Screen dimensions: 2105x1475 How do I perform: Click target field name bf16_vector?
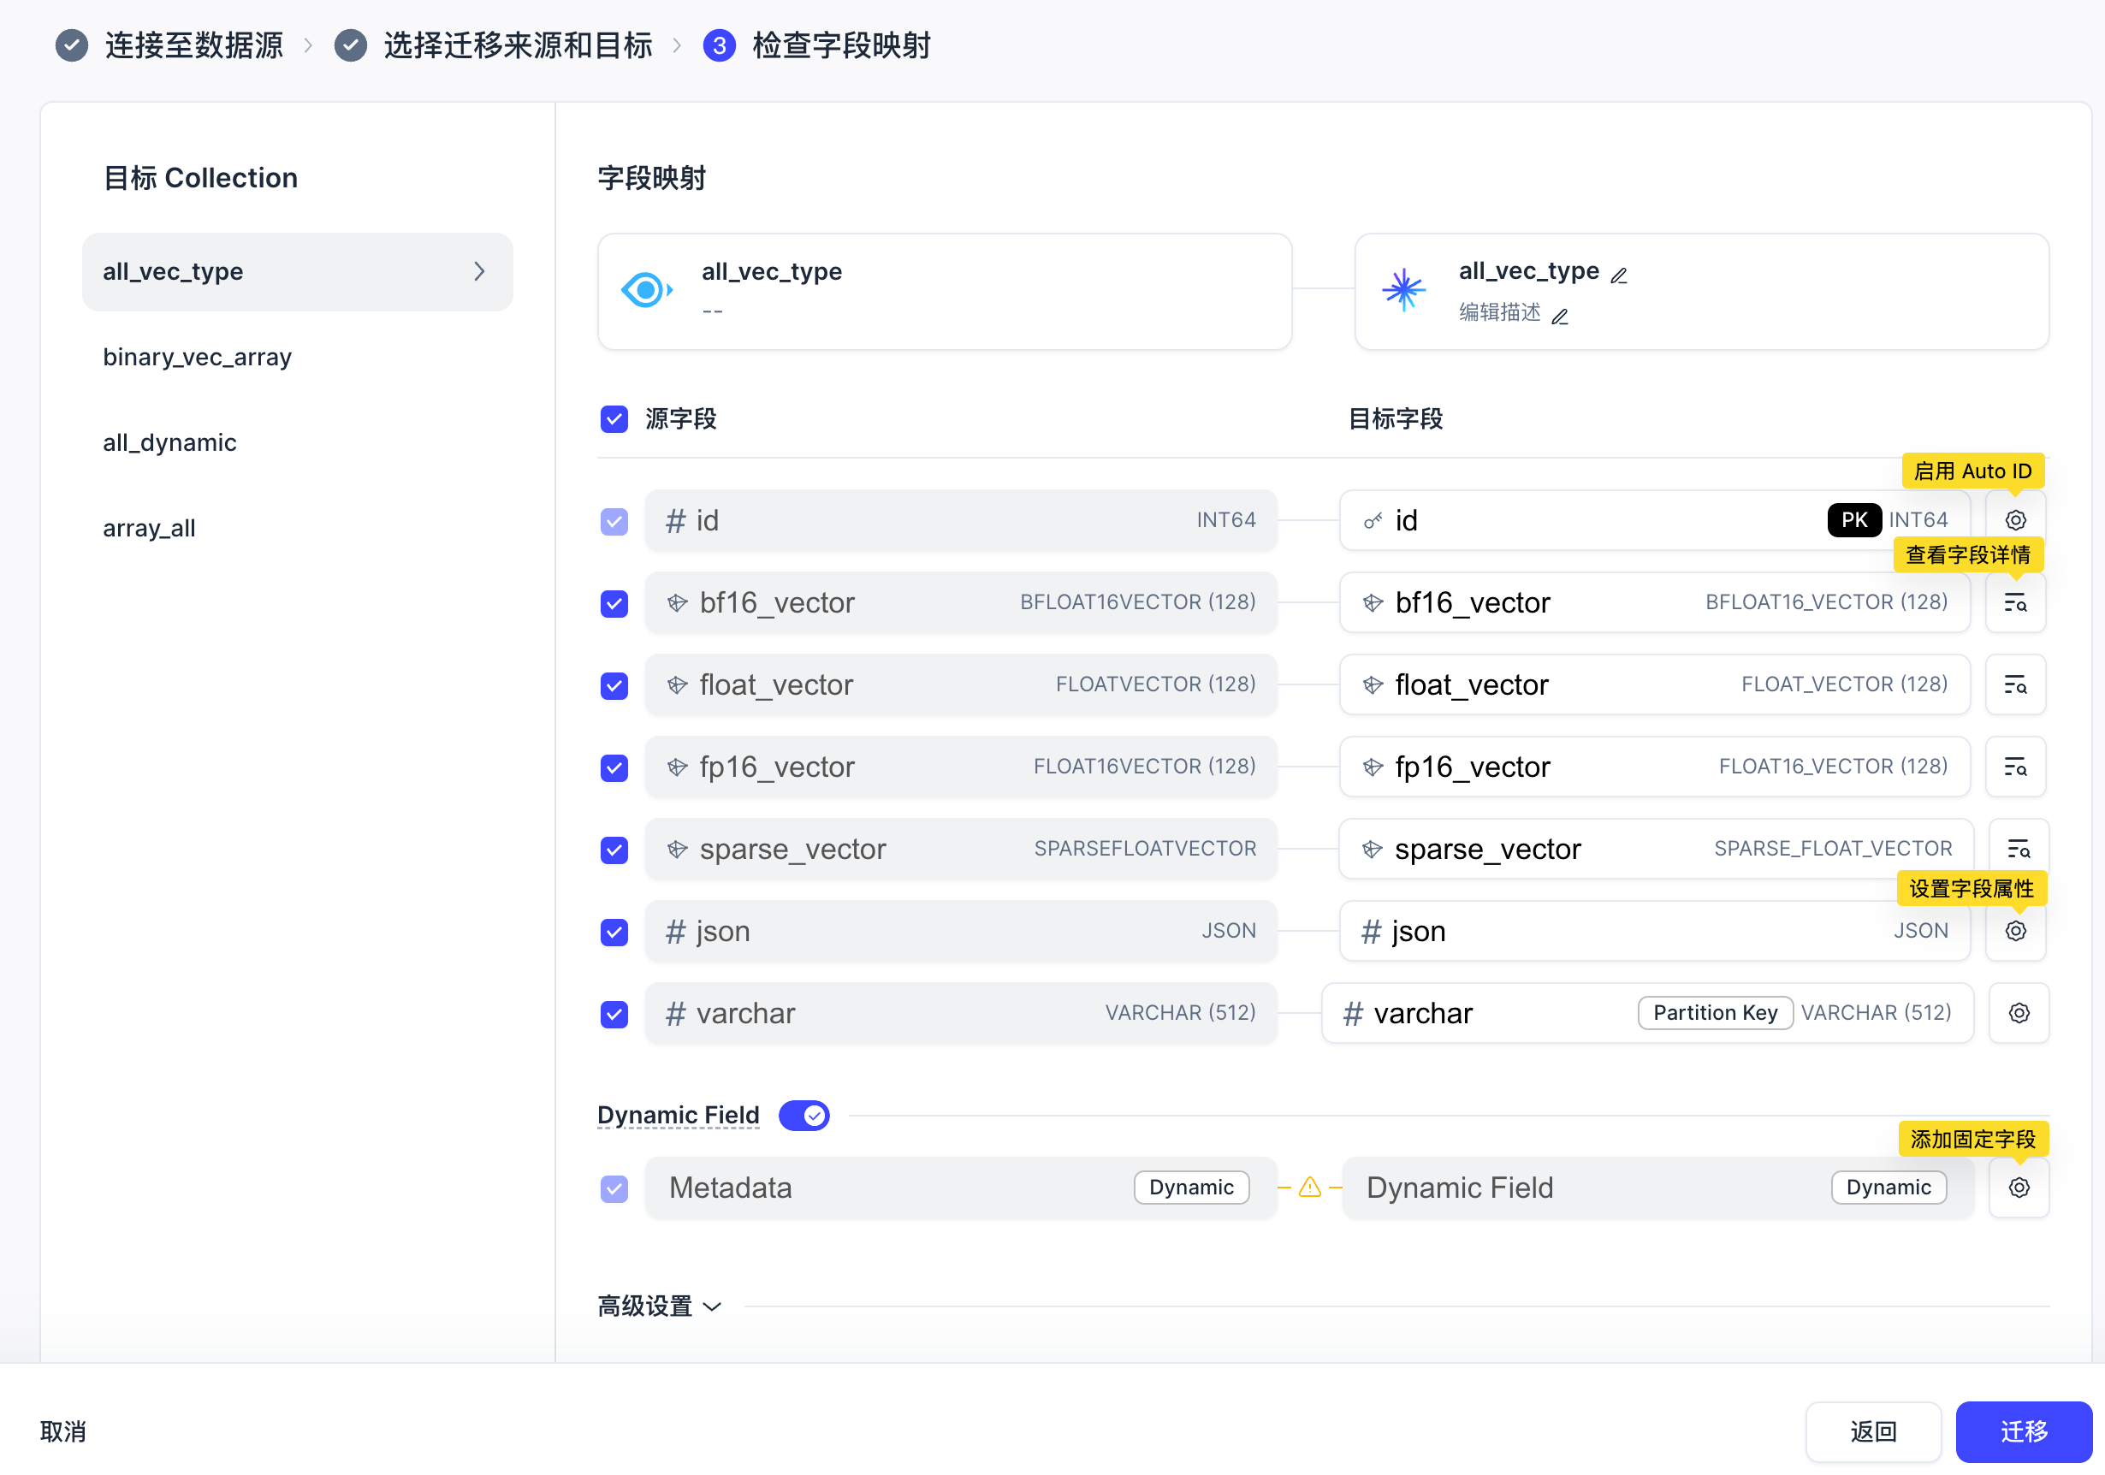click(1473, 602)
